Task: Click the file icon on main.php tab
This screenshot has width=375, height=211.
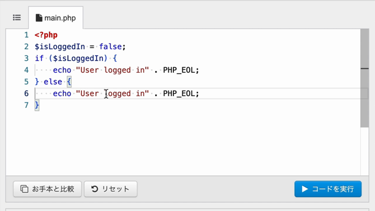Action: (39, 18)
